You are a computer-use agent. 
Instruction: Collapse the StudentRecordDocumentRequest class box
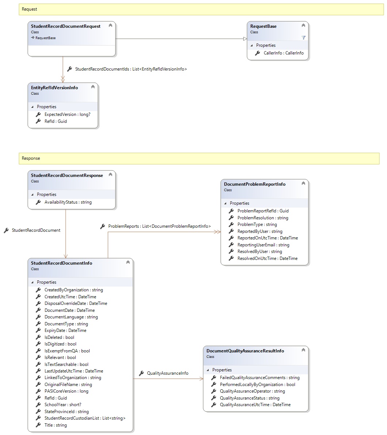(x=110, y=26)
